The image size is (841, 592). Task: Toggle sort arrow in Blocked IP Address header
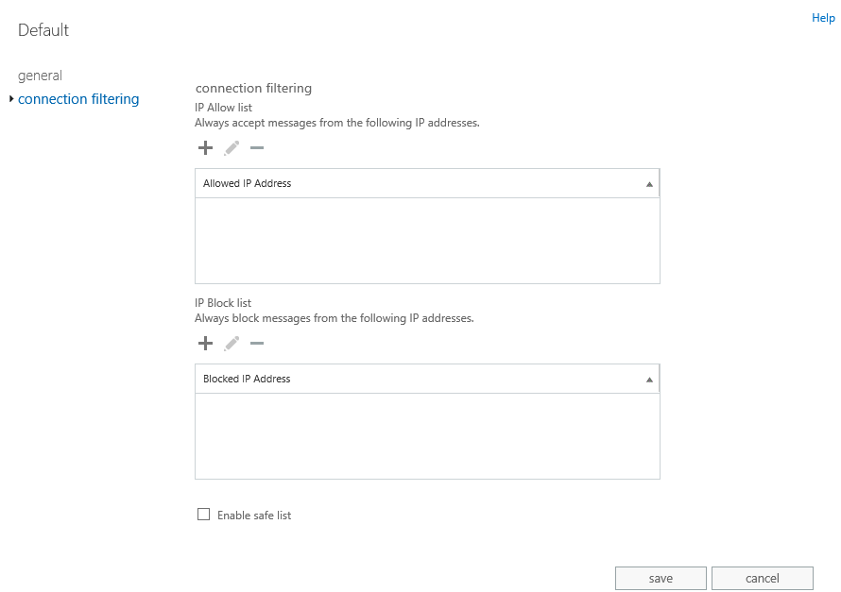[649, 380]
